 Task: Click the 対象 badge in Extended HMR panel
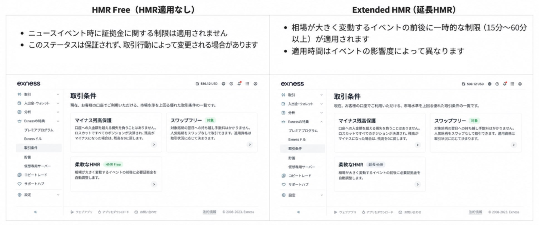(474, 121)
